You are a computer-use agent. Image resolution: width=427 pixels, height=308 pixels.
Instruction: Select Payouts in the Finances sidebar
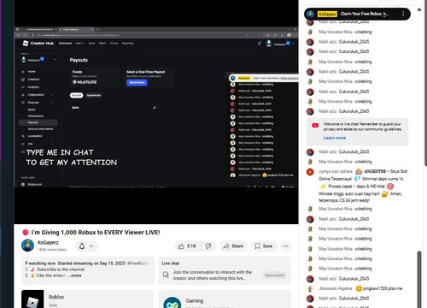tap(38, 122)
